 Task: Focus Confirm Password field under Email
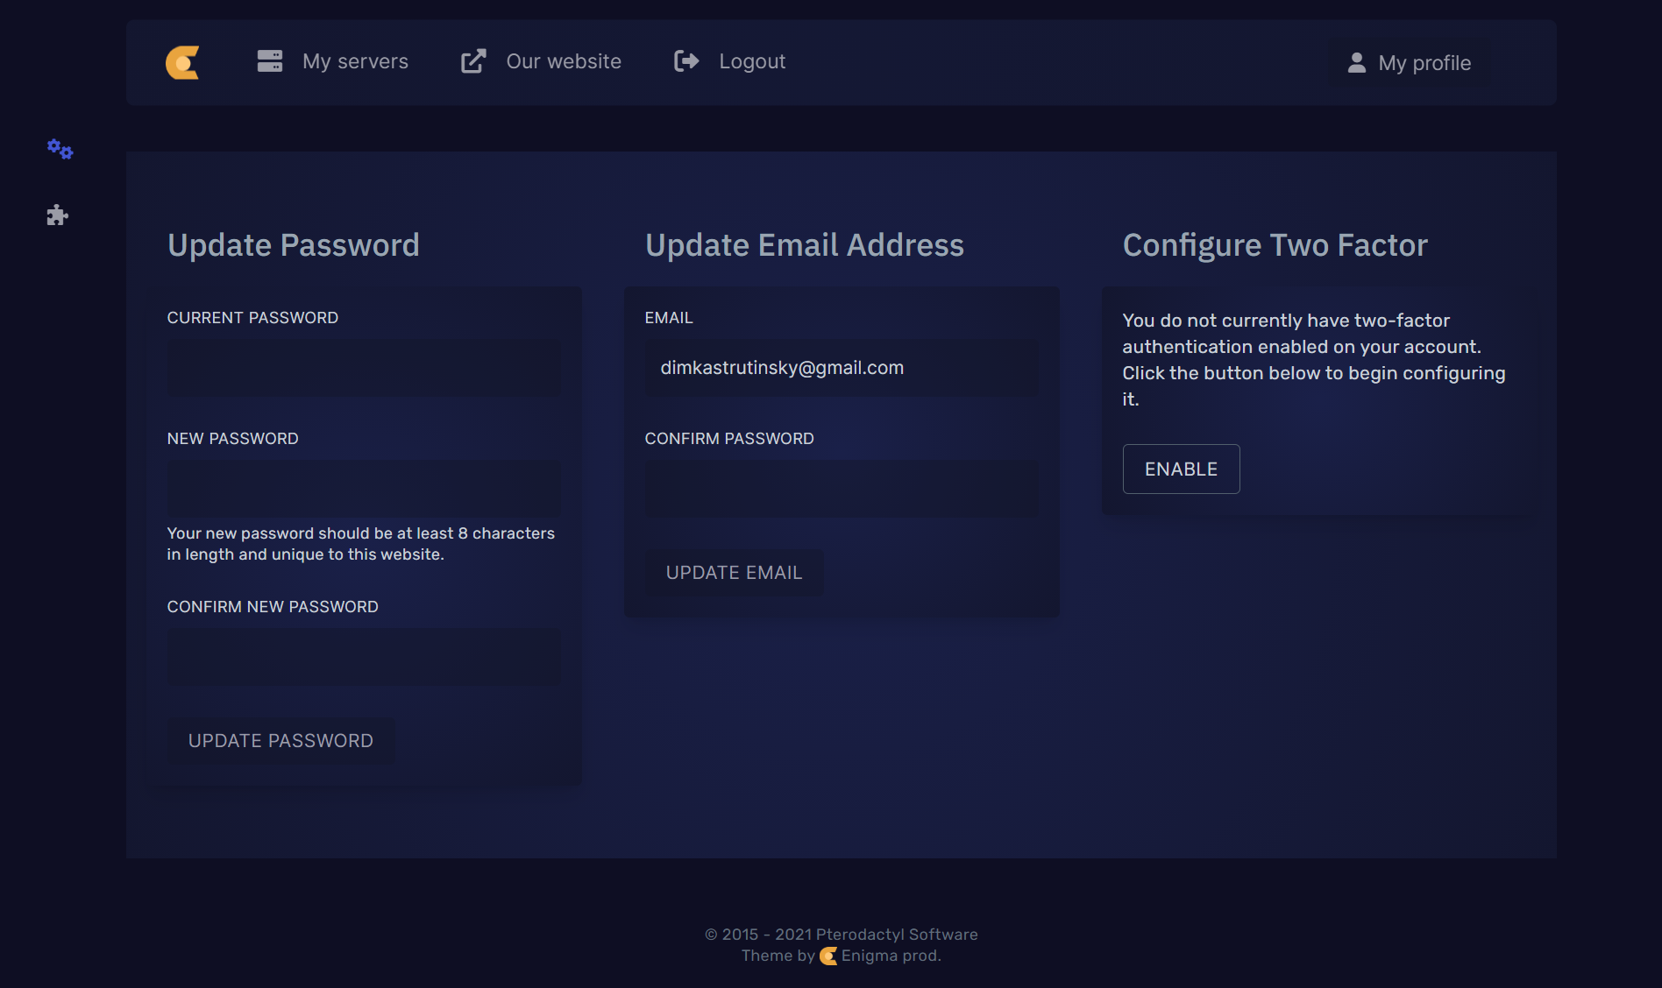pos(842,489)
